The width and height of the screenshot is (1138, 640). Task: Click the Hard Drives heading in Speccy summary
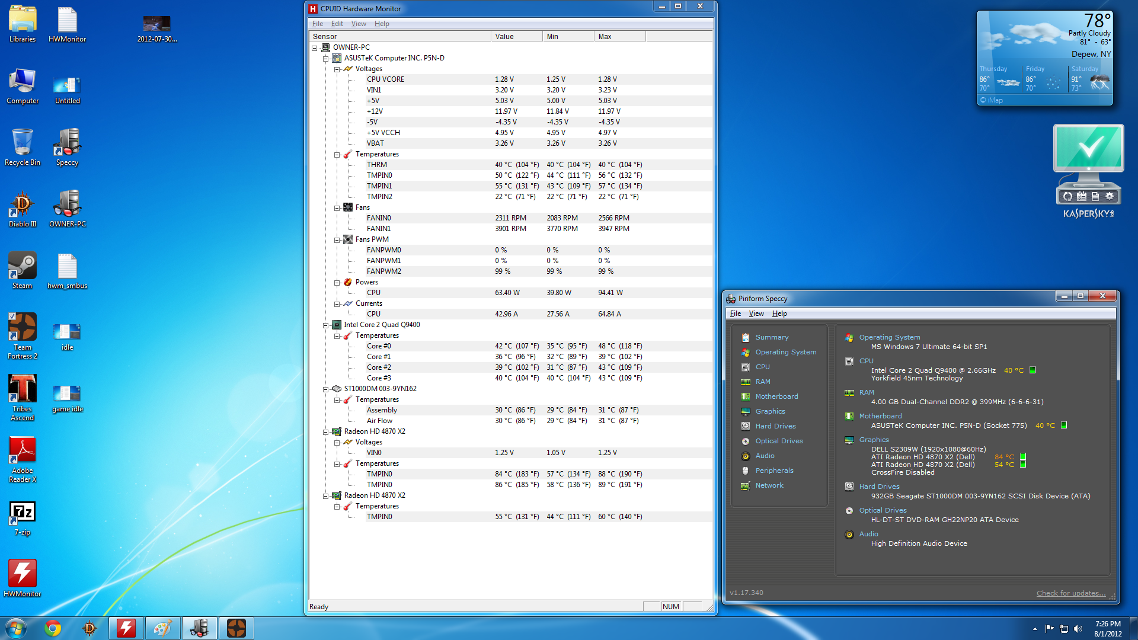coord(879,487)
